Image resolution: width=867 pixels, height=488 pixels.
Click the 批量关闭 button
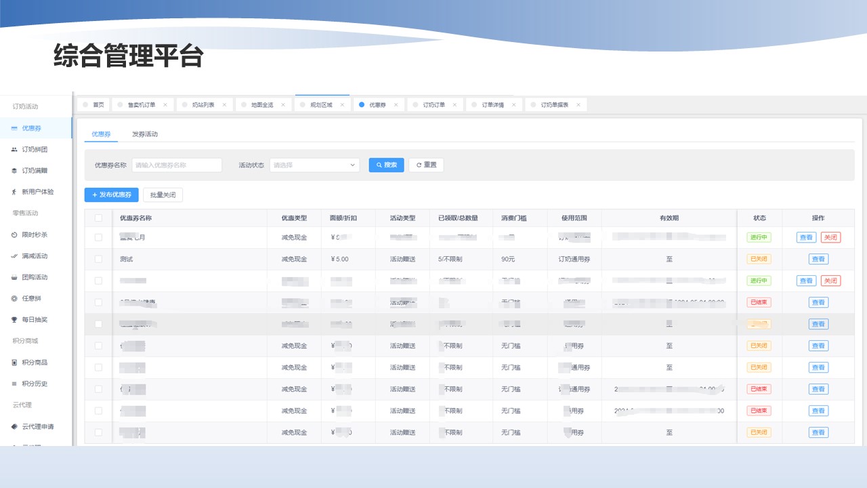[163, 195]
